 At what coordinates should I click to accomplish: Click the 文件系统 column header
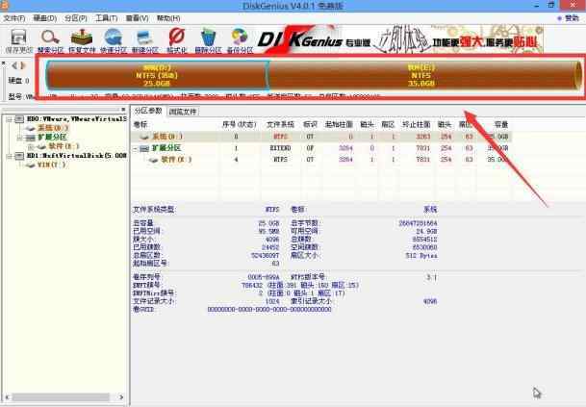point(280,124)
